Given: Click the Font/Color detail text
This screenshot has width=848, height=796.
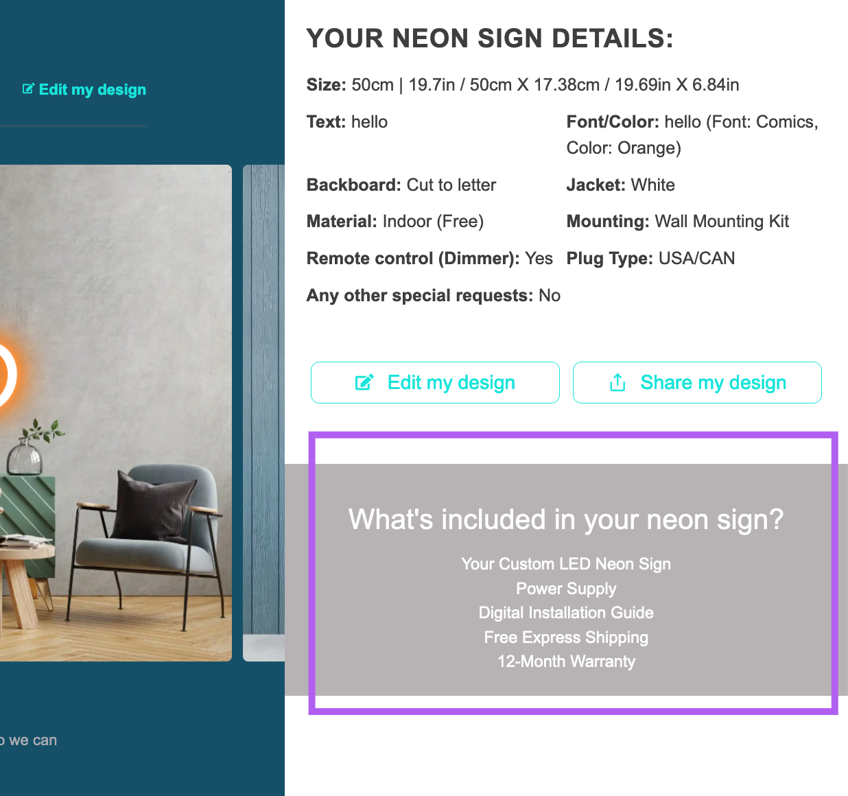Looking at the screenshot, I should pos(692,134).
